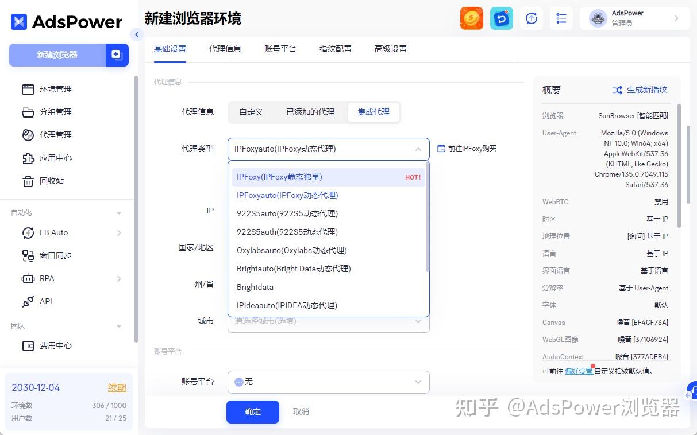Expand the FB Auto submenu

[118, 232]
